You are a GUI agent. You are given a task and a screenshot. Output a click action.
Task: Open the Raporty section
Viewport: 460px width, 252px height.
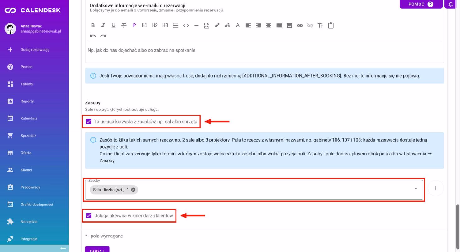pyautogui.click(x=35, y=101)
